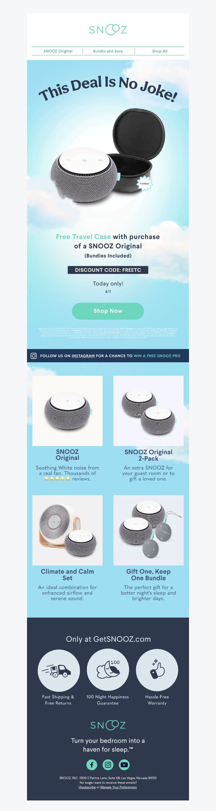
Task: Open the SNOOZ Original product image
Action: click(x=67, y=411)
